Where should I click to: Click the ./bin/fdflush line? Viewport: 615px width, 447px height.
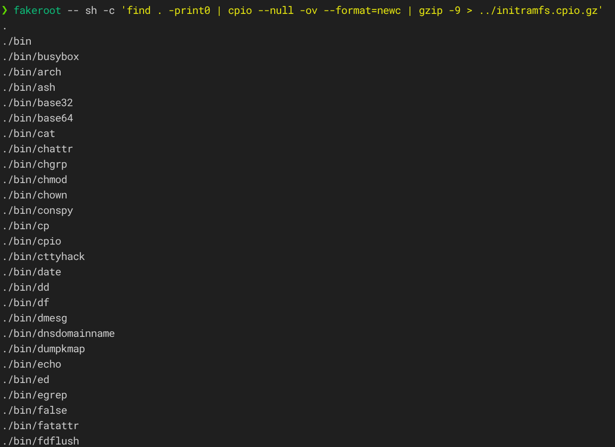click(x=41, y=441)
